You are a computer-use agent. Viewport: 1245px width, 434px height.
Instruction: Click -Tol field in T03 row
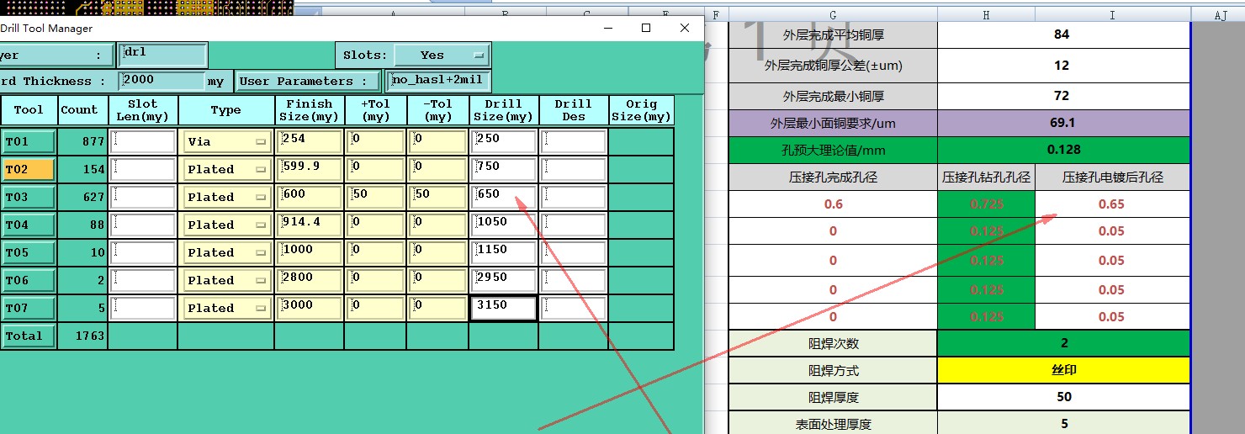437,197
